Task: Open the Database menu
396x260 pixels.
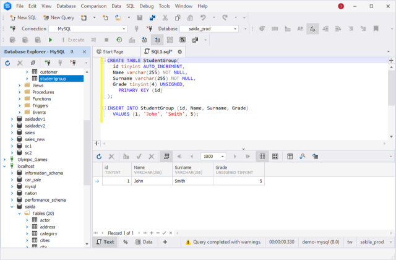Action: tap(66, 6)
